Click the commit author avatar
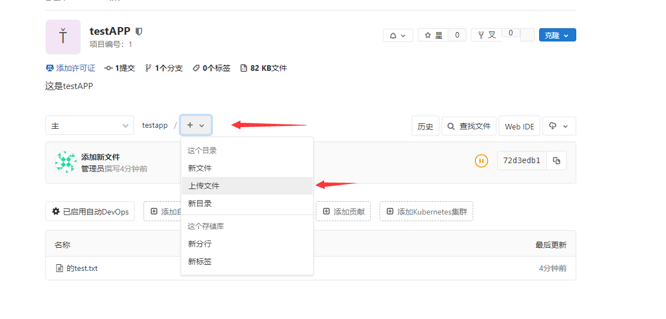 [x=66, y=162]
